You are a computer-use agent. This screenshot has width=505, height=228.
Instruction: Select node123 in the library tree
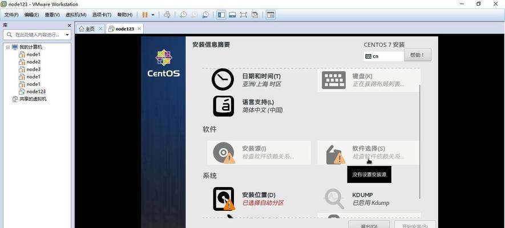pyautogui.click(x=36, y=92)
